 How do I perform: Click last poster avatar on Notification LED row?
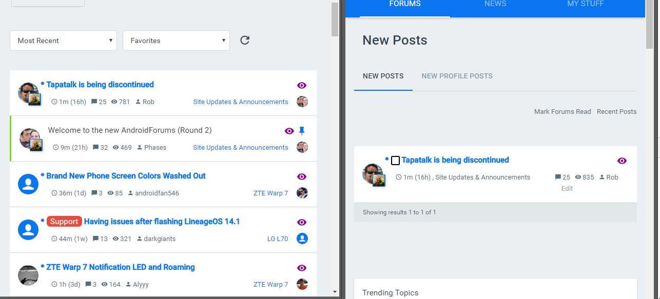(x=302, y=284)
